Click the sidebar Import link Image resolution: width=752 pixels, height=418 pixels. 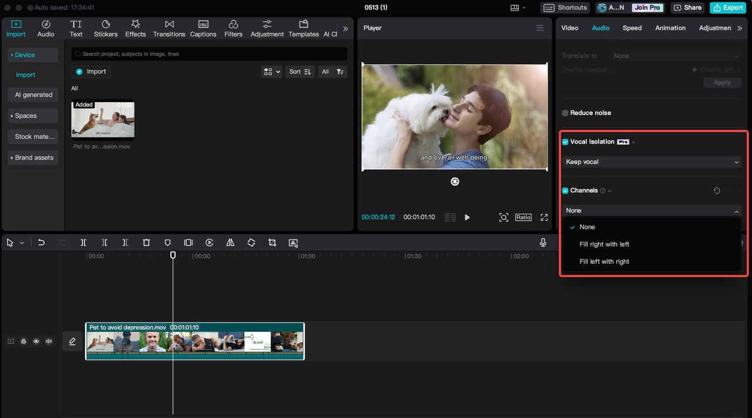click(26, 75)
